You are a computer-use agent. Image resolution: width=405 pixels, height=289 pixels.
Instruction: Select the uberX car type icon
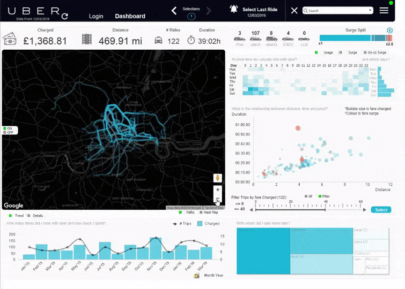click(255, 39)
